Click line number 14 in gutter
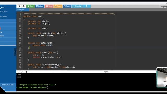 coord(20,28)
